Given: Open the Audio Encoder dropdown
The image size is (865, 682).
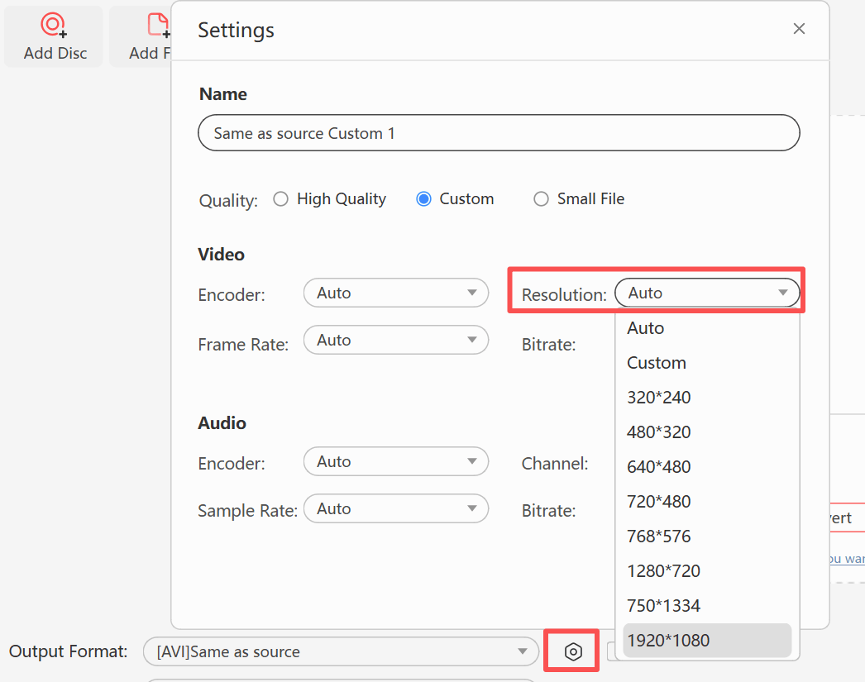Looking at the screenshot, I should pos(396,461).
